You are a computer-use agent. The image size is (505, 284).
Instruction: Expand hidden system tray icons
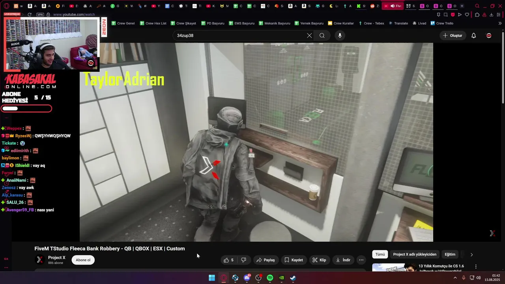click(455, 278)
